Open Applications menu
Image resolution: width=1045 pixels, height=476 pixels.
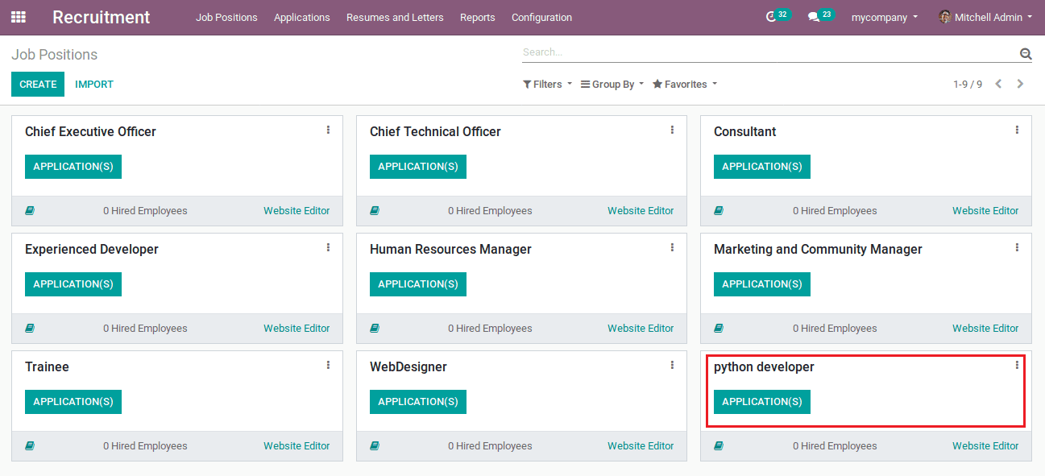302,17
